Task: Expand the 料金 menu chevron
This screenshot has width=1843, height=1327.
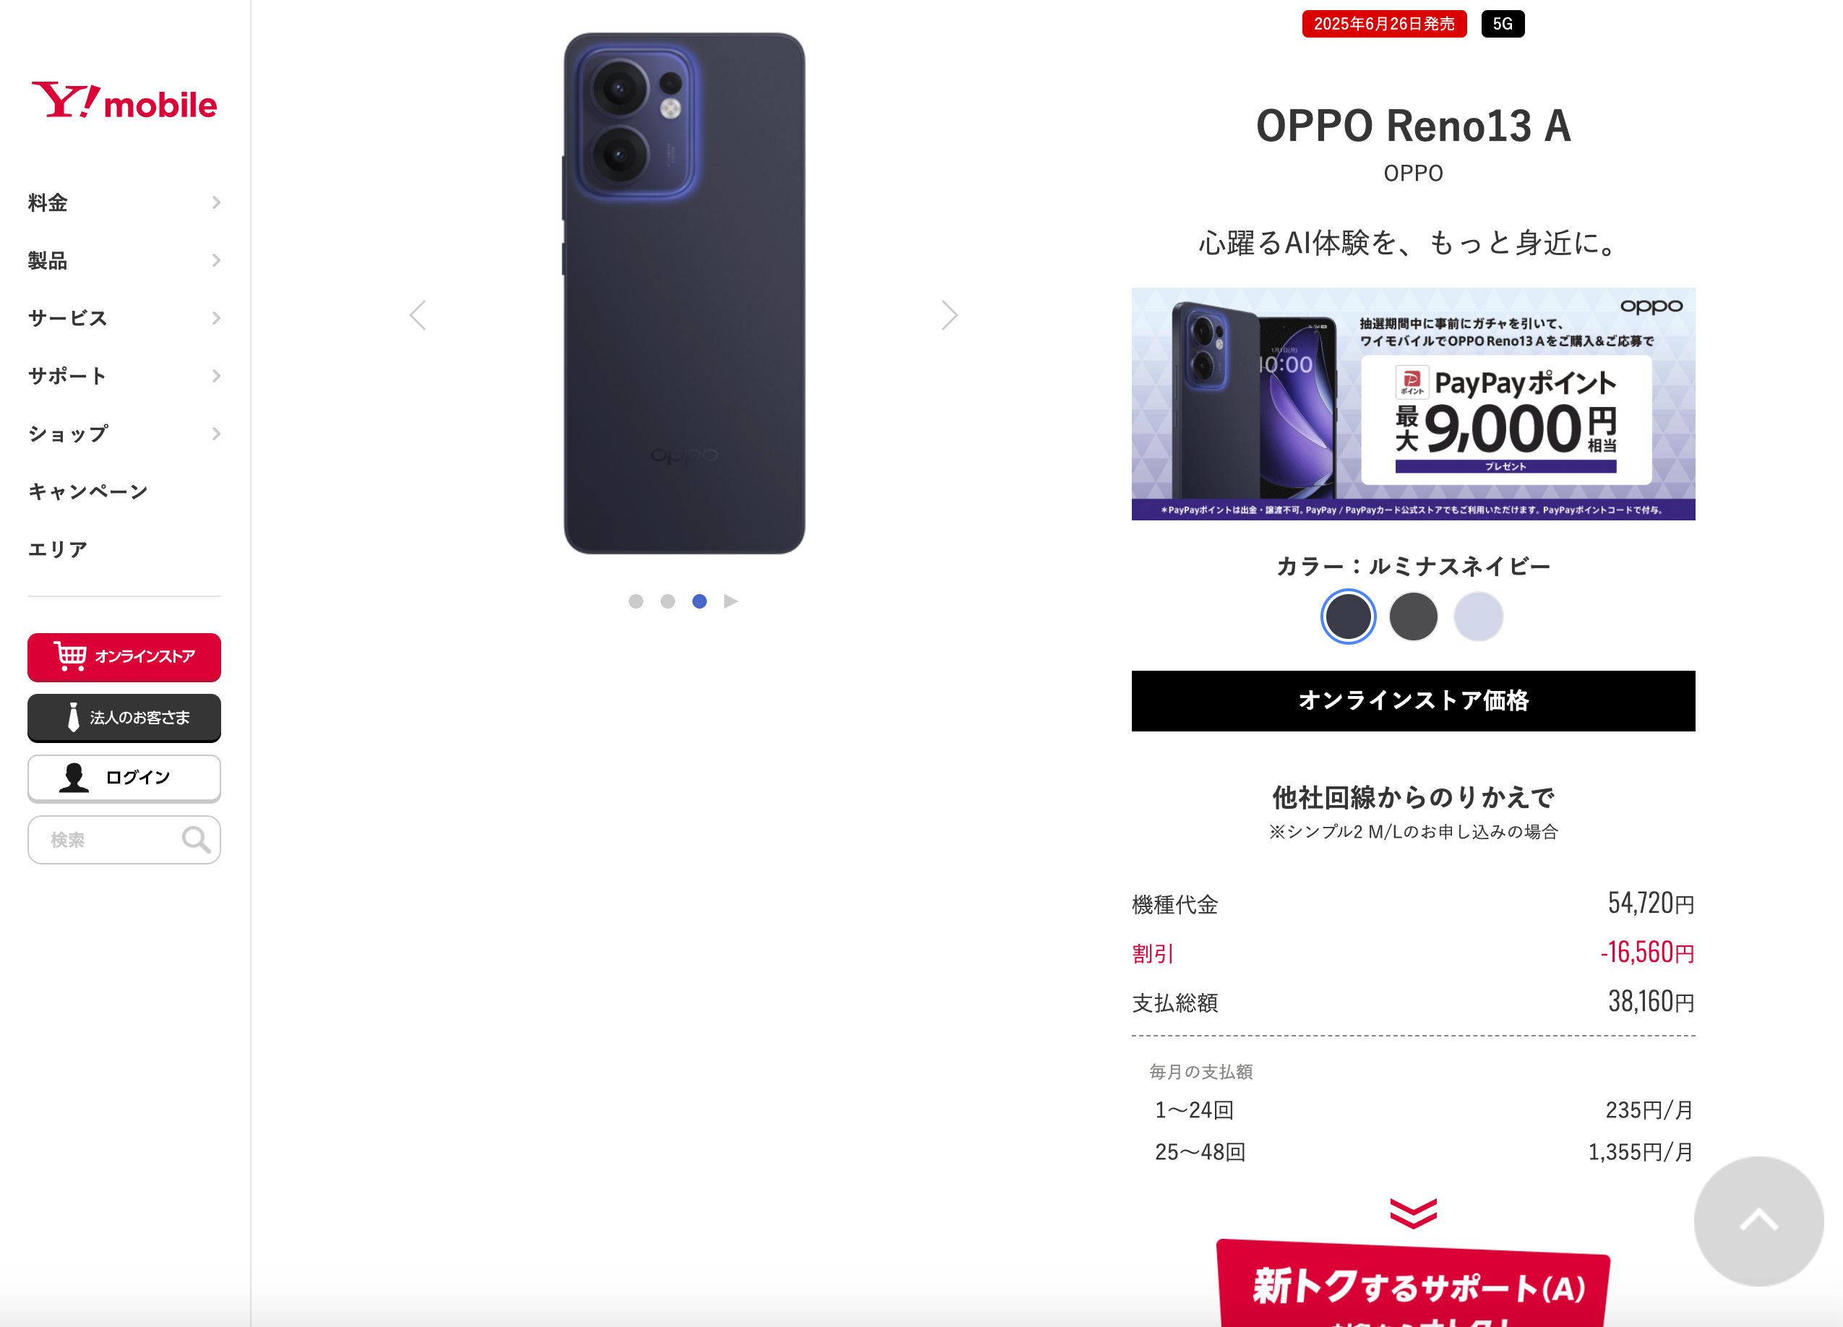Action: click(x=216, y=202)
